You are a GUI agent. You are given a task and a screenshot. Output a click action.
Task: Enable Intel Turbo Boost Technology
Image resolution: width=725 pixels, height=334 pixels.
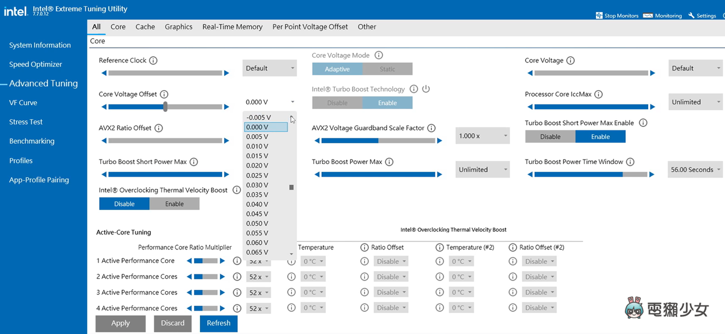pyautogui.click(x=387, y=103)
